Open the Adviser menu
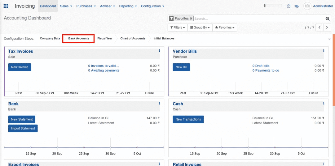Screen dimensions: 335x166 click(x=108, y=6)
